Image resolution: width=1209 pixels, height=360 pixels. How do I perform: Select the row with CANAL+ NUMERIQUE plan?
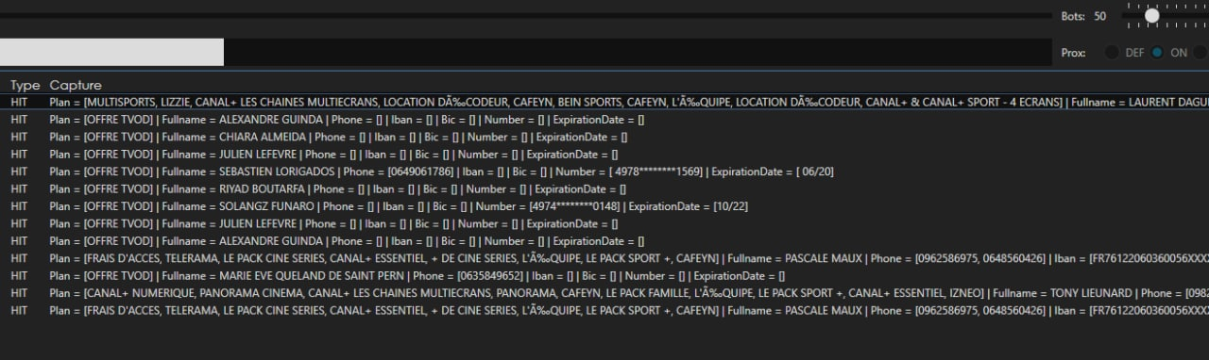point(604,293)
